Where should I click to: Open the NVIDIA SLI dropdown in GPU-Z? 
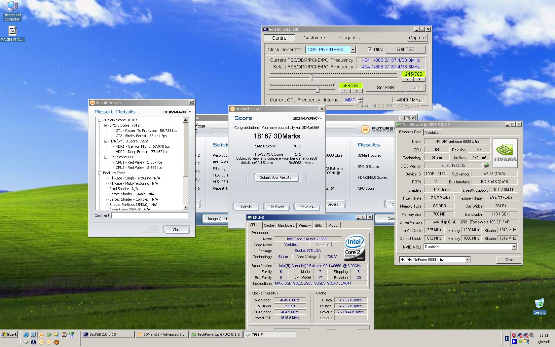[x=514, y=247]
